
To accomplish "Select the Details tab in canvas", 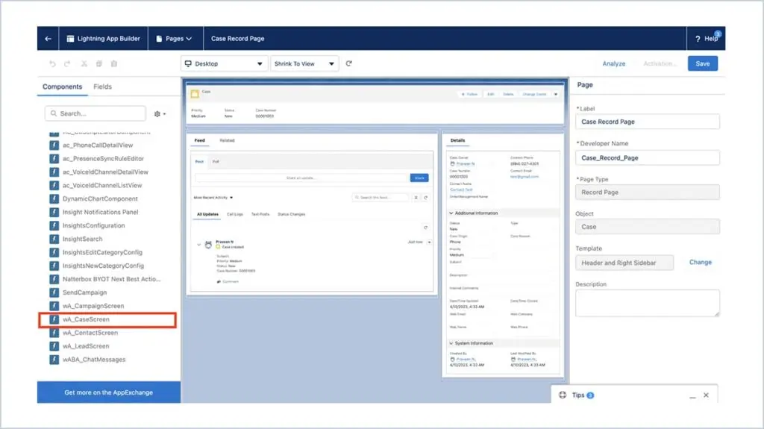I will 457,140.
